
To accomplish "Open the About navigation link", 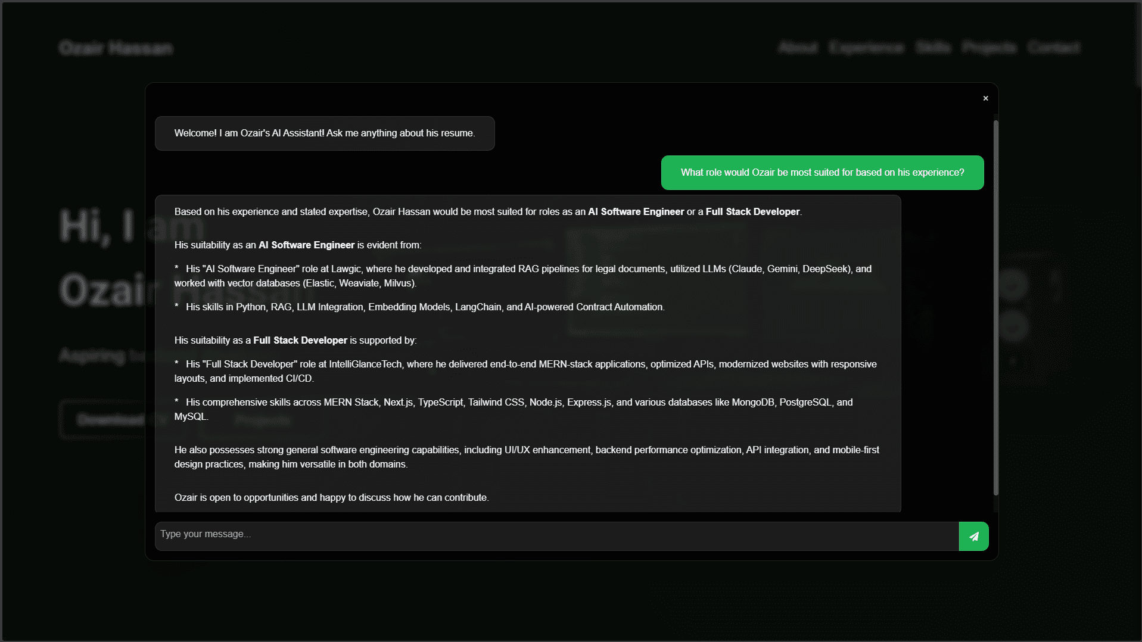I will 798,48.
